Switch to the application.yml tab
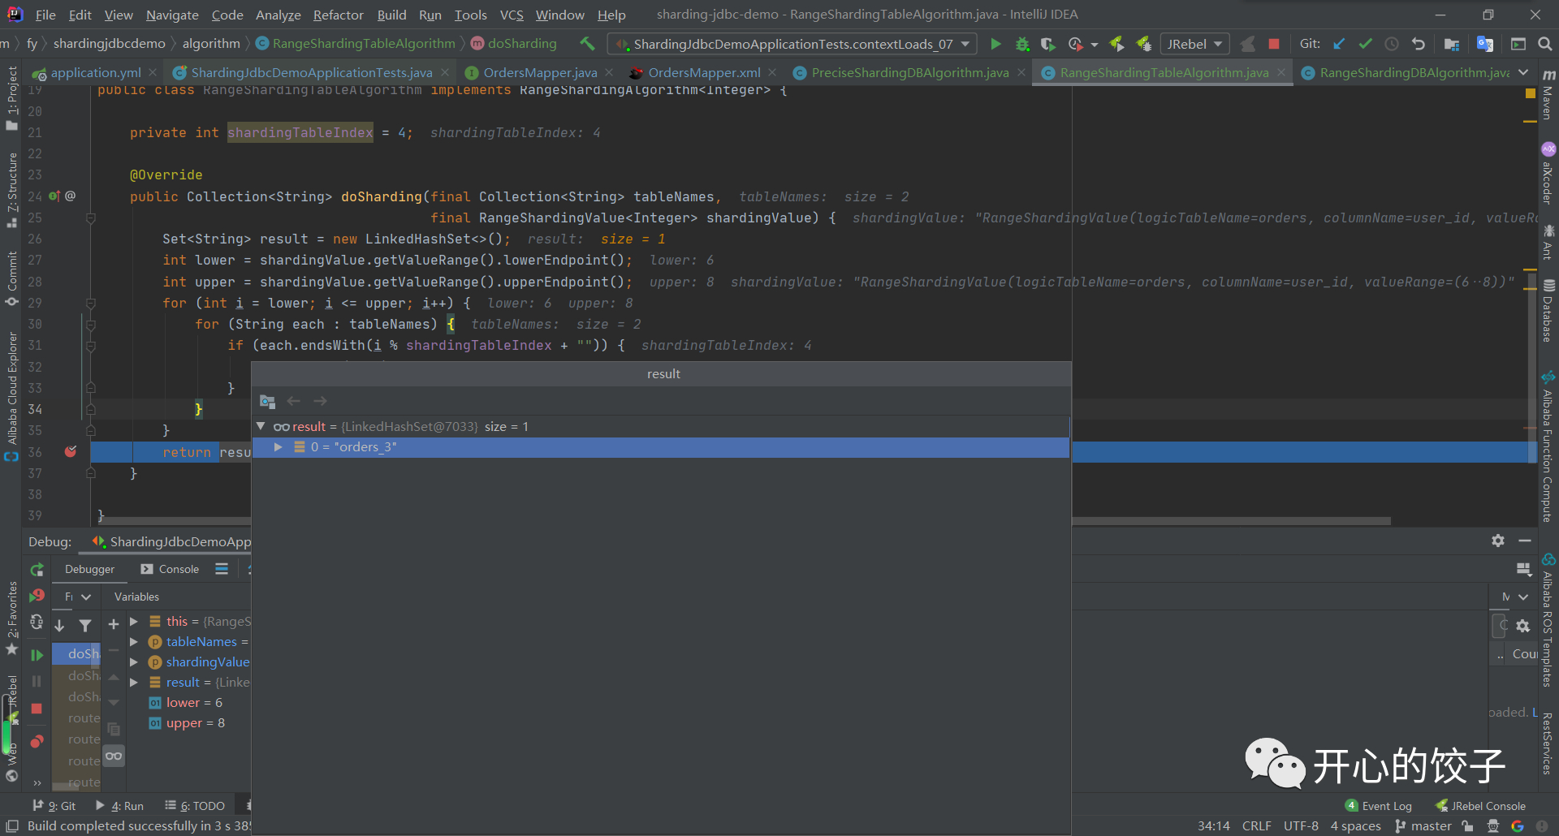Viewport: 1559px width, 836px height. pyautogui.click(x=96, y=72)
